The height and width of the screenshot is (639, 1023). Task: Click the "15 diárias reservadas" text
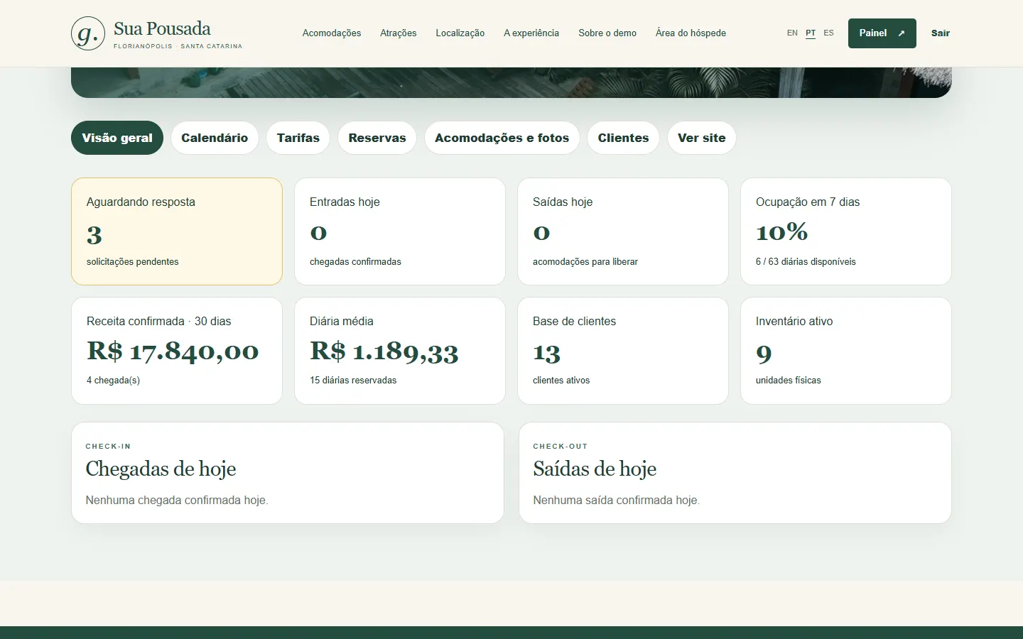click(x=353, y=381)
